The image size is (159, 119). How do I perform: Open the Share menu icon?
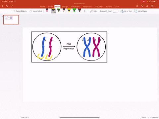click(152, 6)
